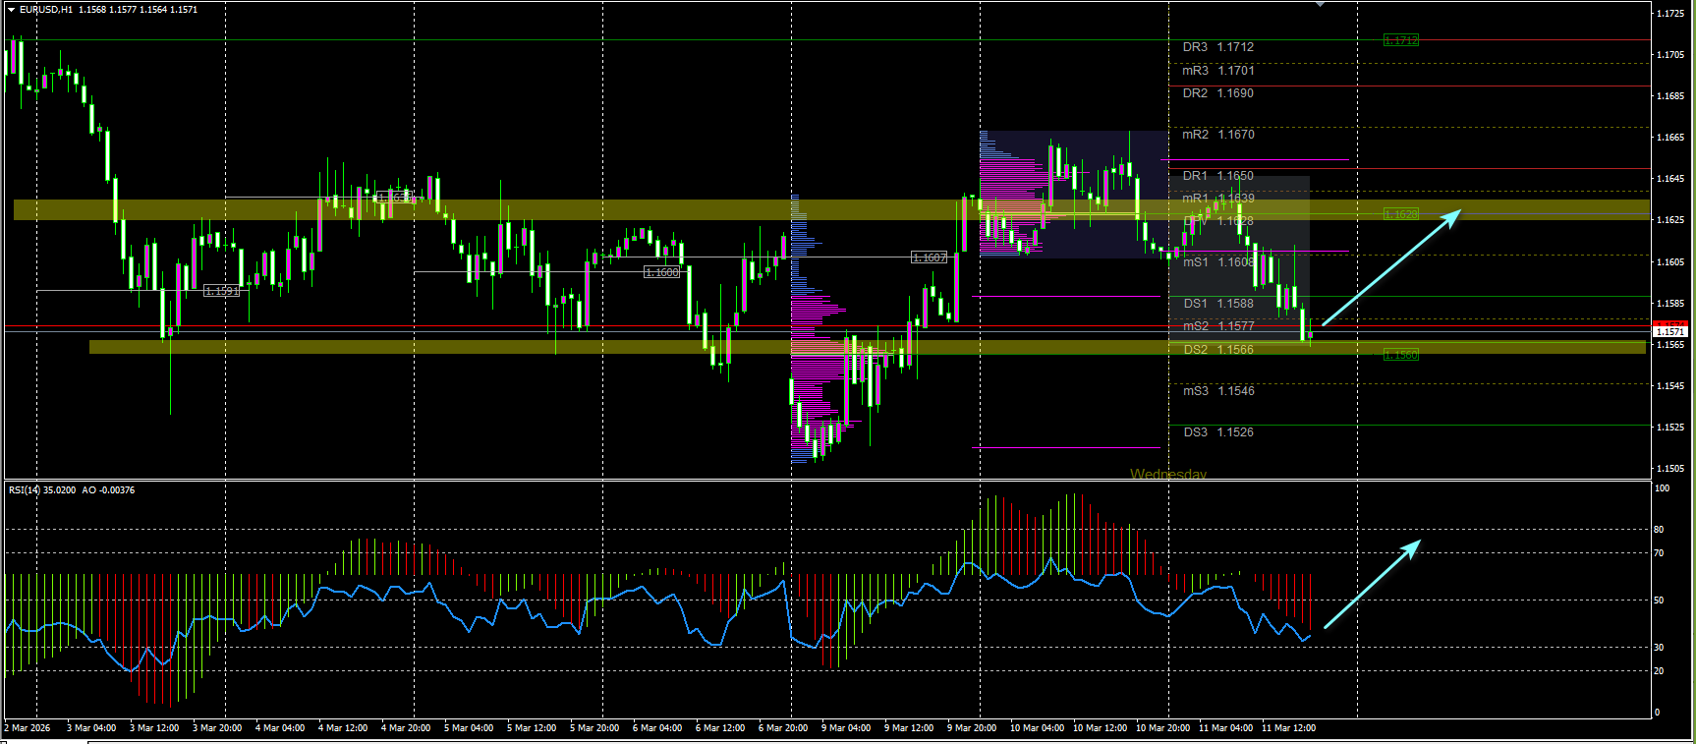
Task: Click the 6 Mar 20:00 time axis label
Action: click(783, 728)
